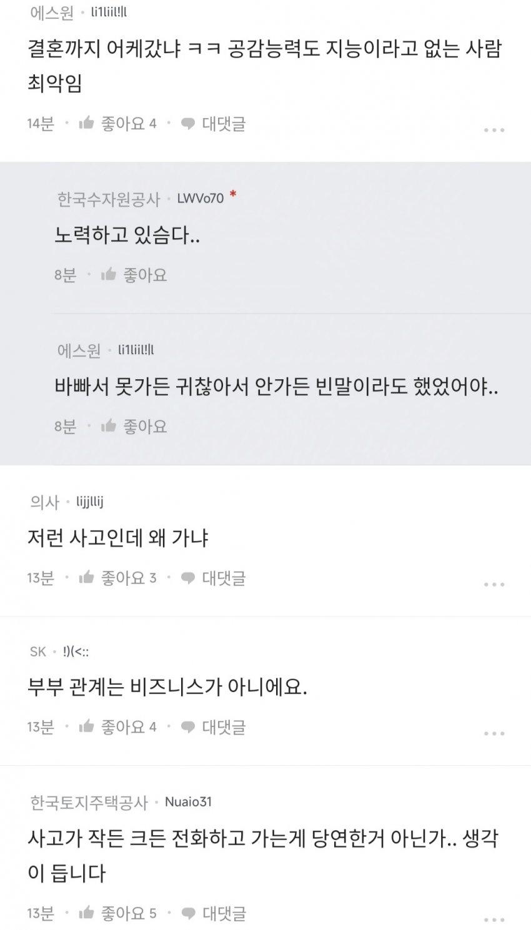Click the 의사 author label

[x=44, y=502]
